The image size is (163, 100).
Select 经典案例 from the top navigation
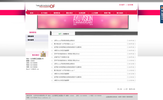(82, 13)
